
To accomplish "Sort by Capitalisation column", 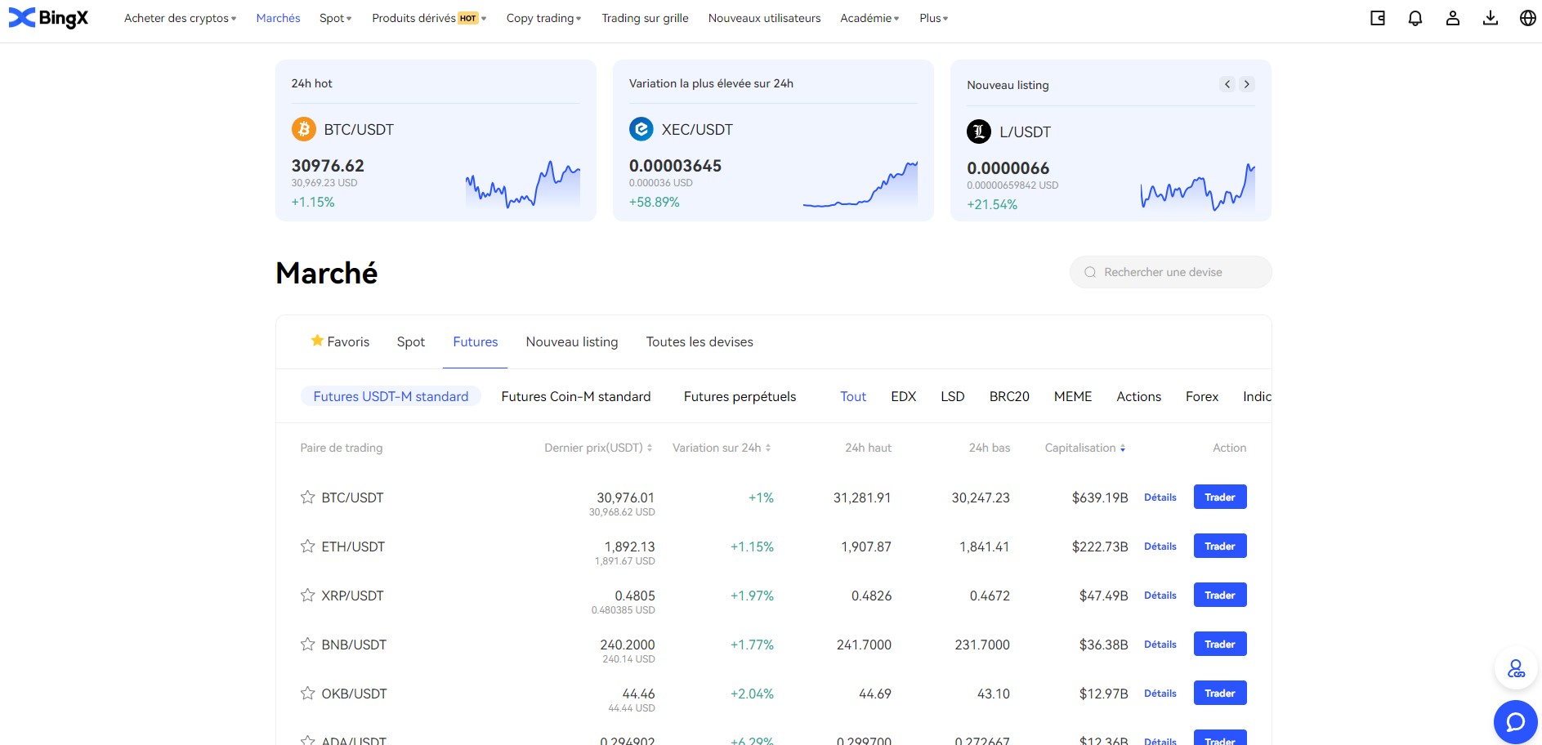I will pos(1085,448).
